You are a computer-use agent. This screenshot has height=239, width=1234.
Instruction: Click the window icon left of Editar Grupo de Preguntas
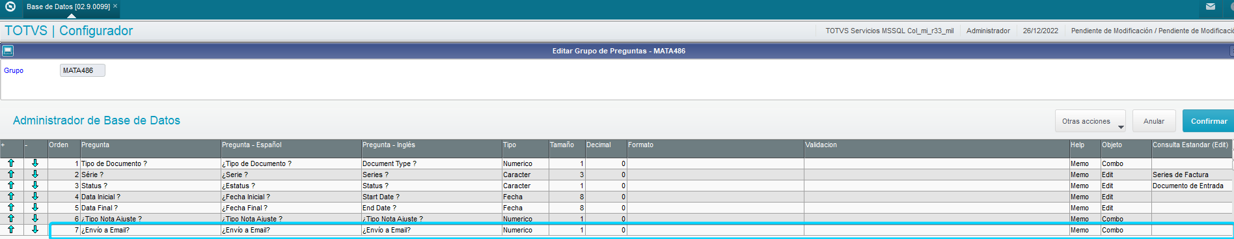pyautogui.click(x=7, y=50)
